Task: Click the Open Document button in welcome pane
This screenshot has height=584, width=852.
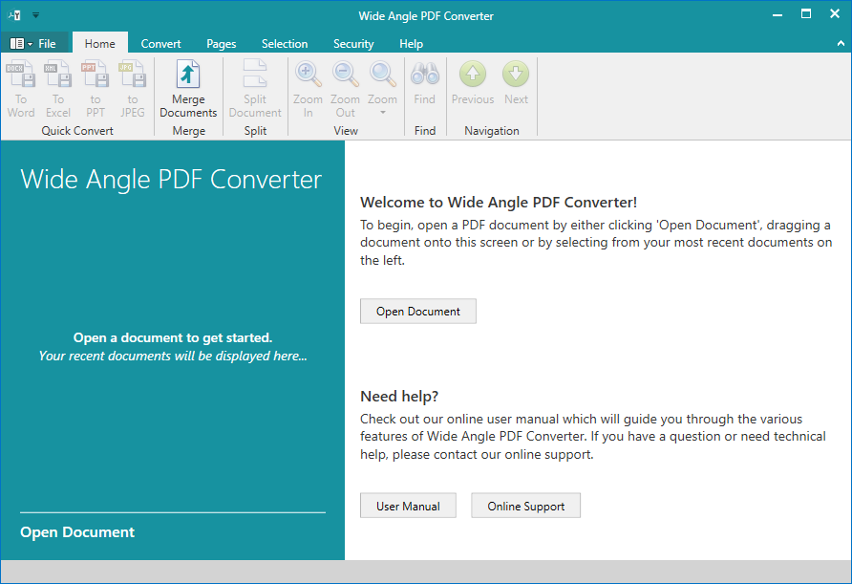Action: (x=417, y=311)
